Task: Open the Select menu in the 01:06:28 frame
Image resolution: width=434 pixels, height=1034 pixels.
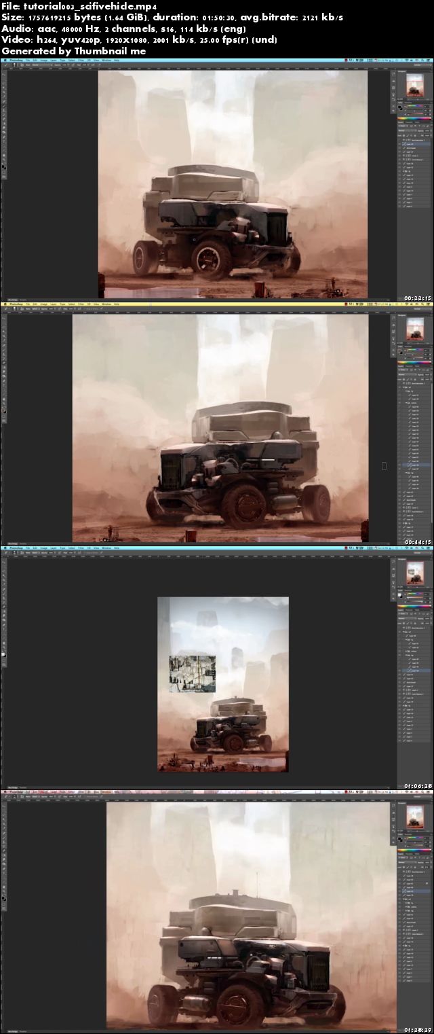Action: click(72, 549)
